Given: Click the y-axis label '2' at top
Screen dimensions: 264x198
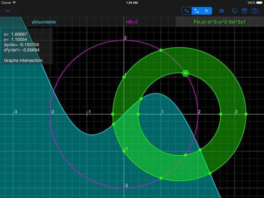Looking at the screenshot, I should click(x=125, y=38).
